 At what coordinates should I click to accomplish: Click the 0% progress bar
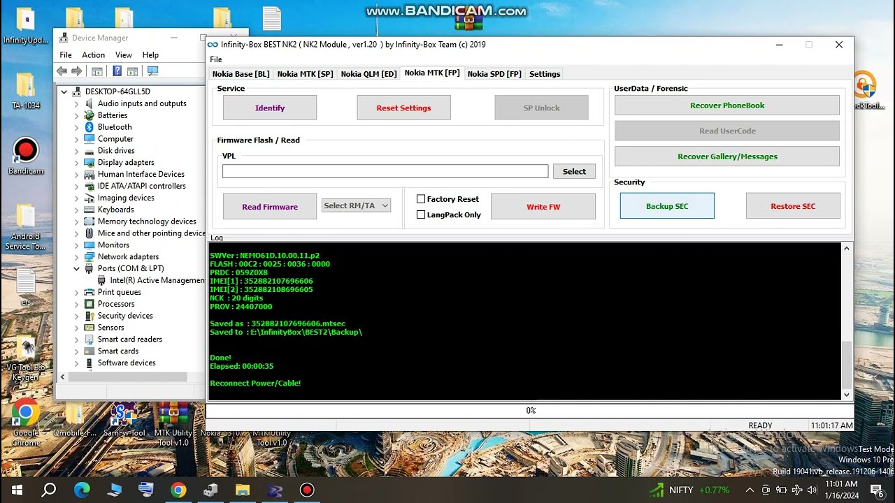point(530,411)
